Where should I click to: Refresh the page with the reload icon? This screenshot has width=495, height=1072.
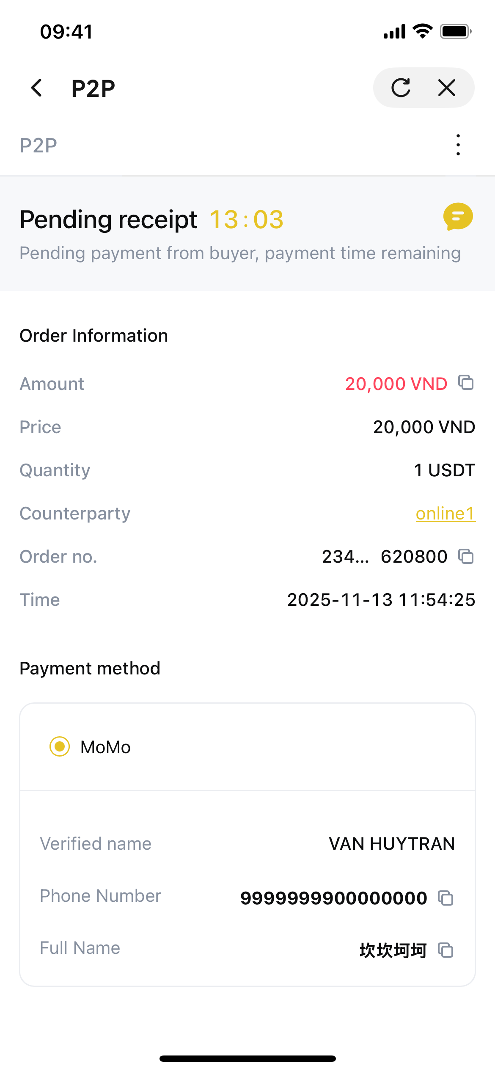[x=401, y=88]
